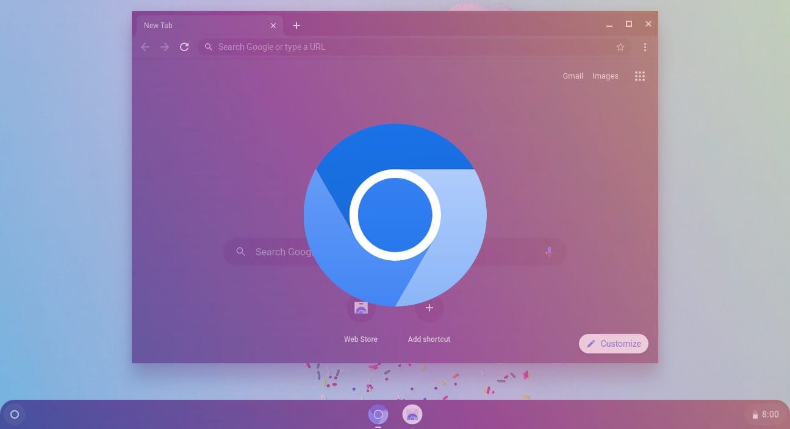Select the Chromium icon on the shelf
Viewport: 790px width, 429px height.
tap(378, 414)
